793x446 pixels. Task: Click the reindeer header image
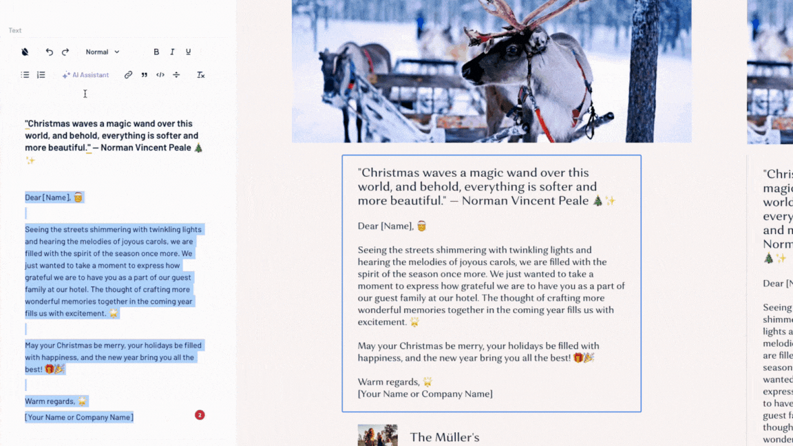[491, 71]
